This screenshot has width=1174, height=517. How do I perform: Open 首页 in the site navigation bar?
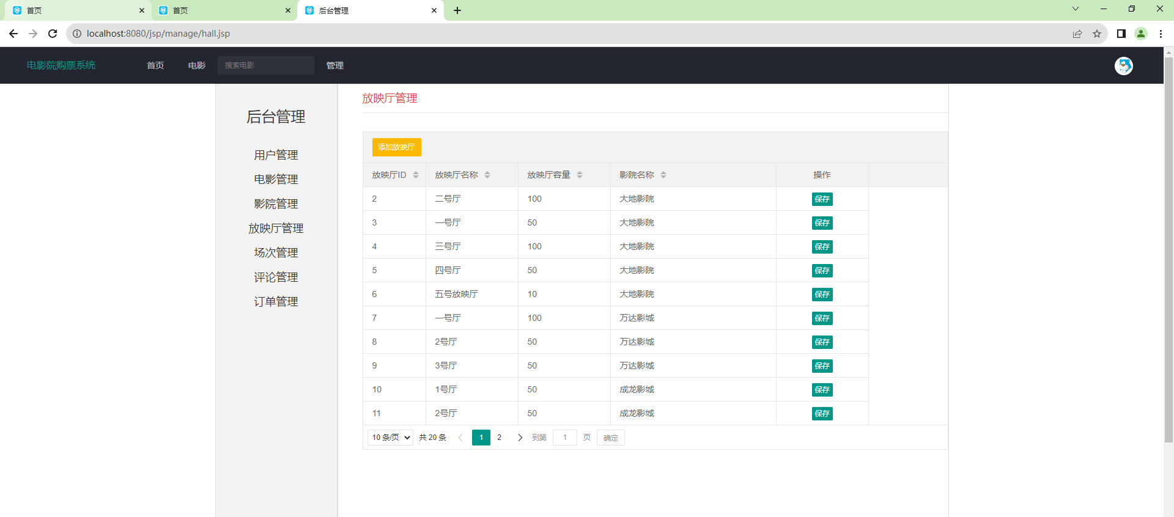click(155, 65)
